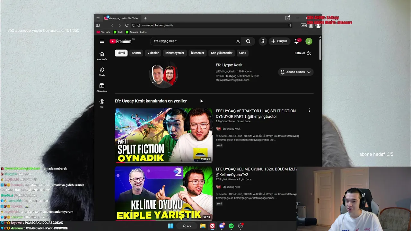The width and height of the screenshot is (411, 231).
Task: Play the Kelime Oyunu Ekiple Yarıştık thumbnail
Action: tap(163, 193)
